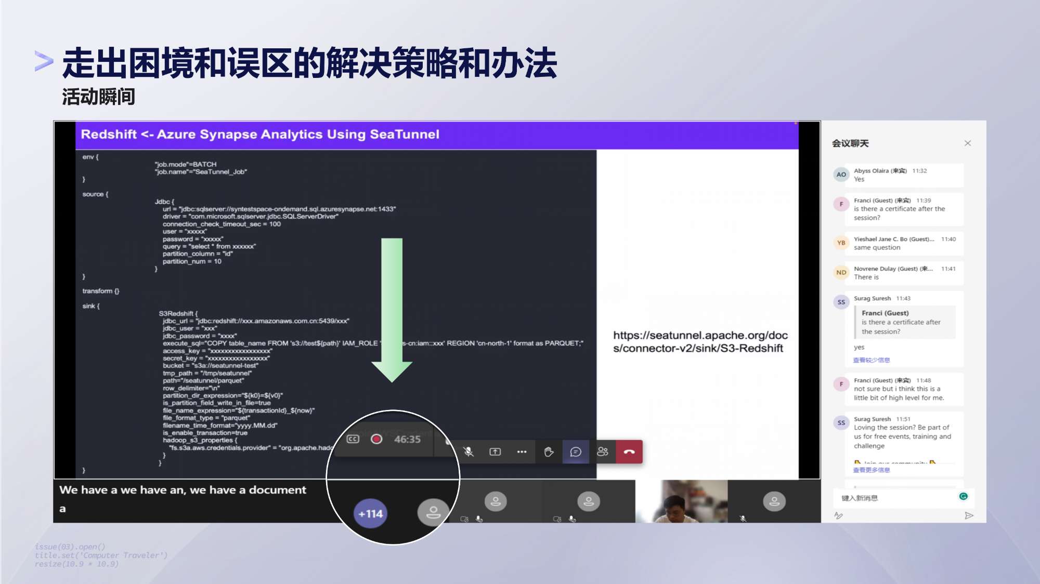1040x584 pixels.
Task: Send the chat message with the arrow icon
Action: (x=969, y=515)
